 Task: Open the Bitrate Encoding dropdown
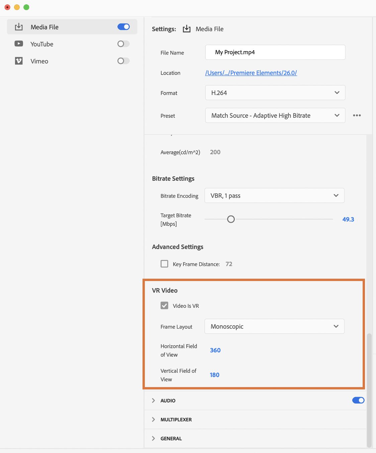274,196
